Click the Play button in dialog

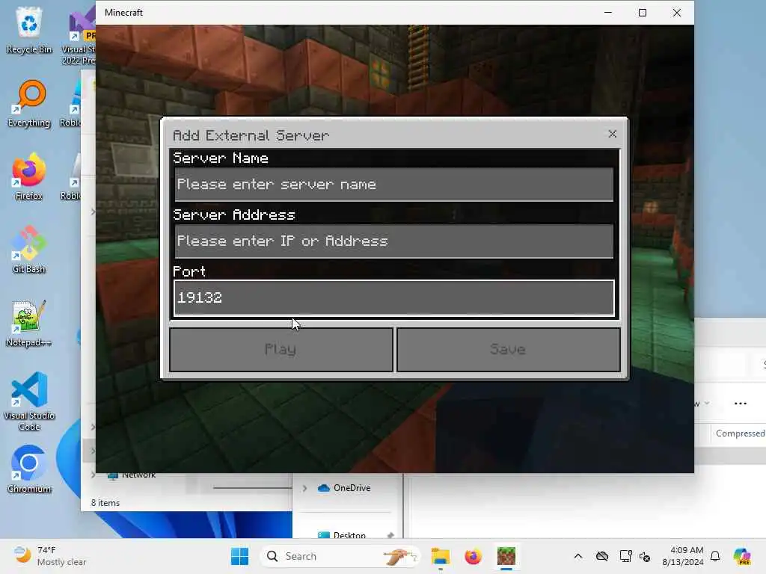(281, 350)
